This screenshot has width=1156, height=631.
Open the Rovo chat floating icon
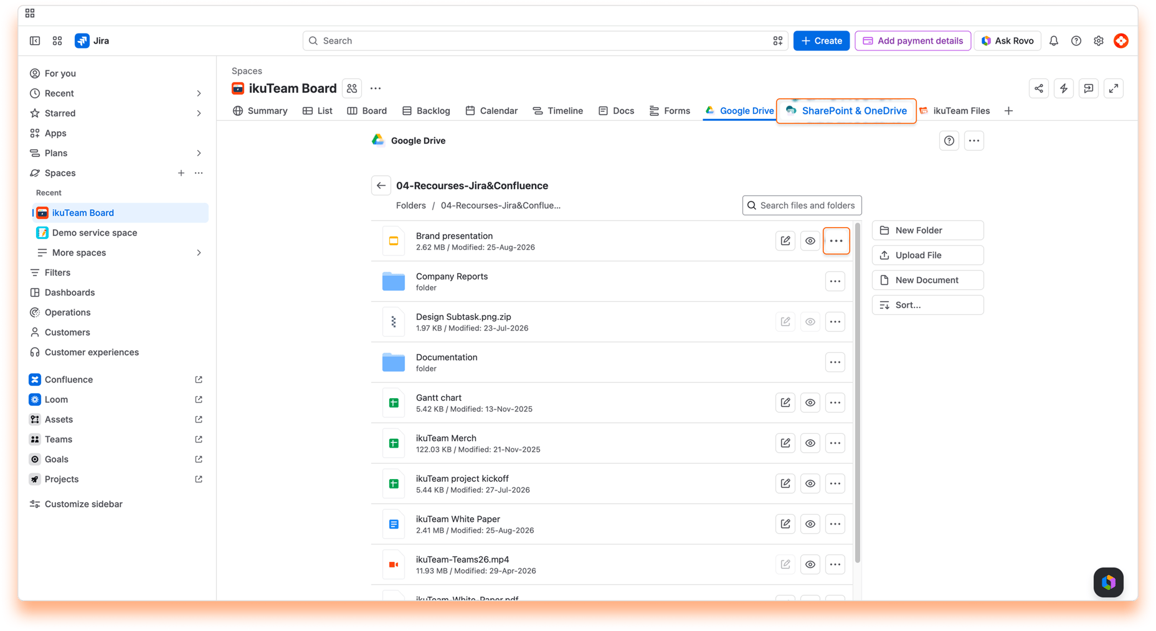(1109, 582)
